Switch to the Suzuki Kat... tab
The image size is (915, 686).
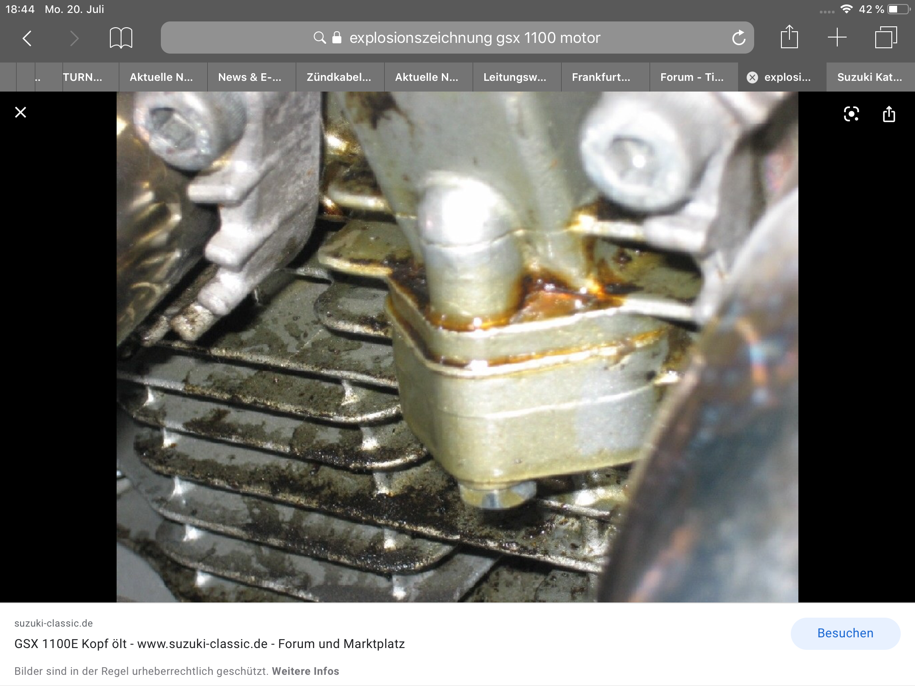(869, 77)
